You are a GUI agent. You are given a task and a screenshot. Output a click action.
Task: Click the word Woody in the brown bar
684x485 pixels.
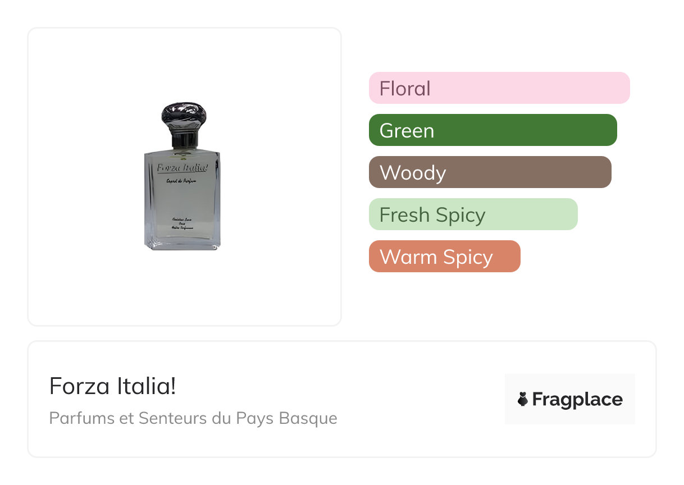413,173
